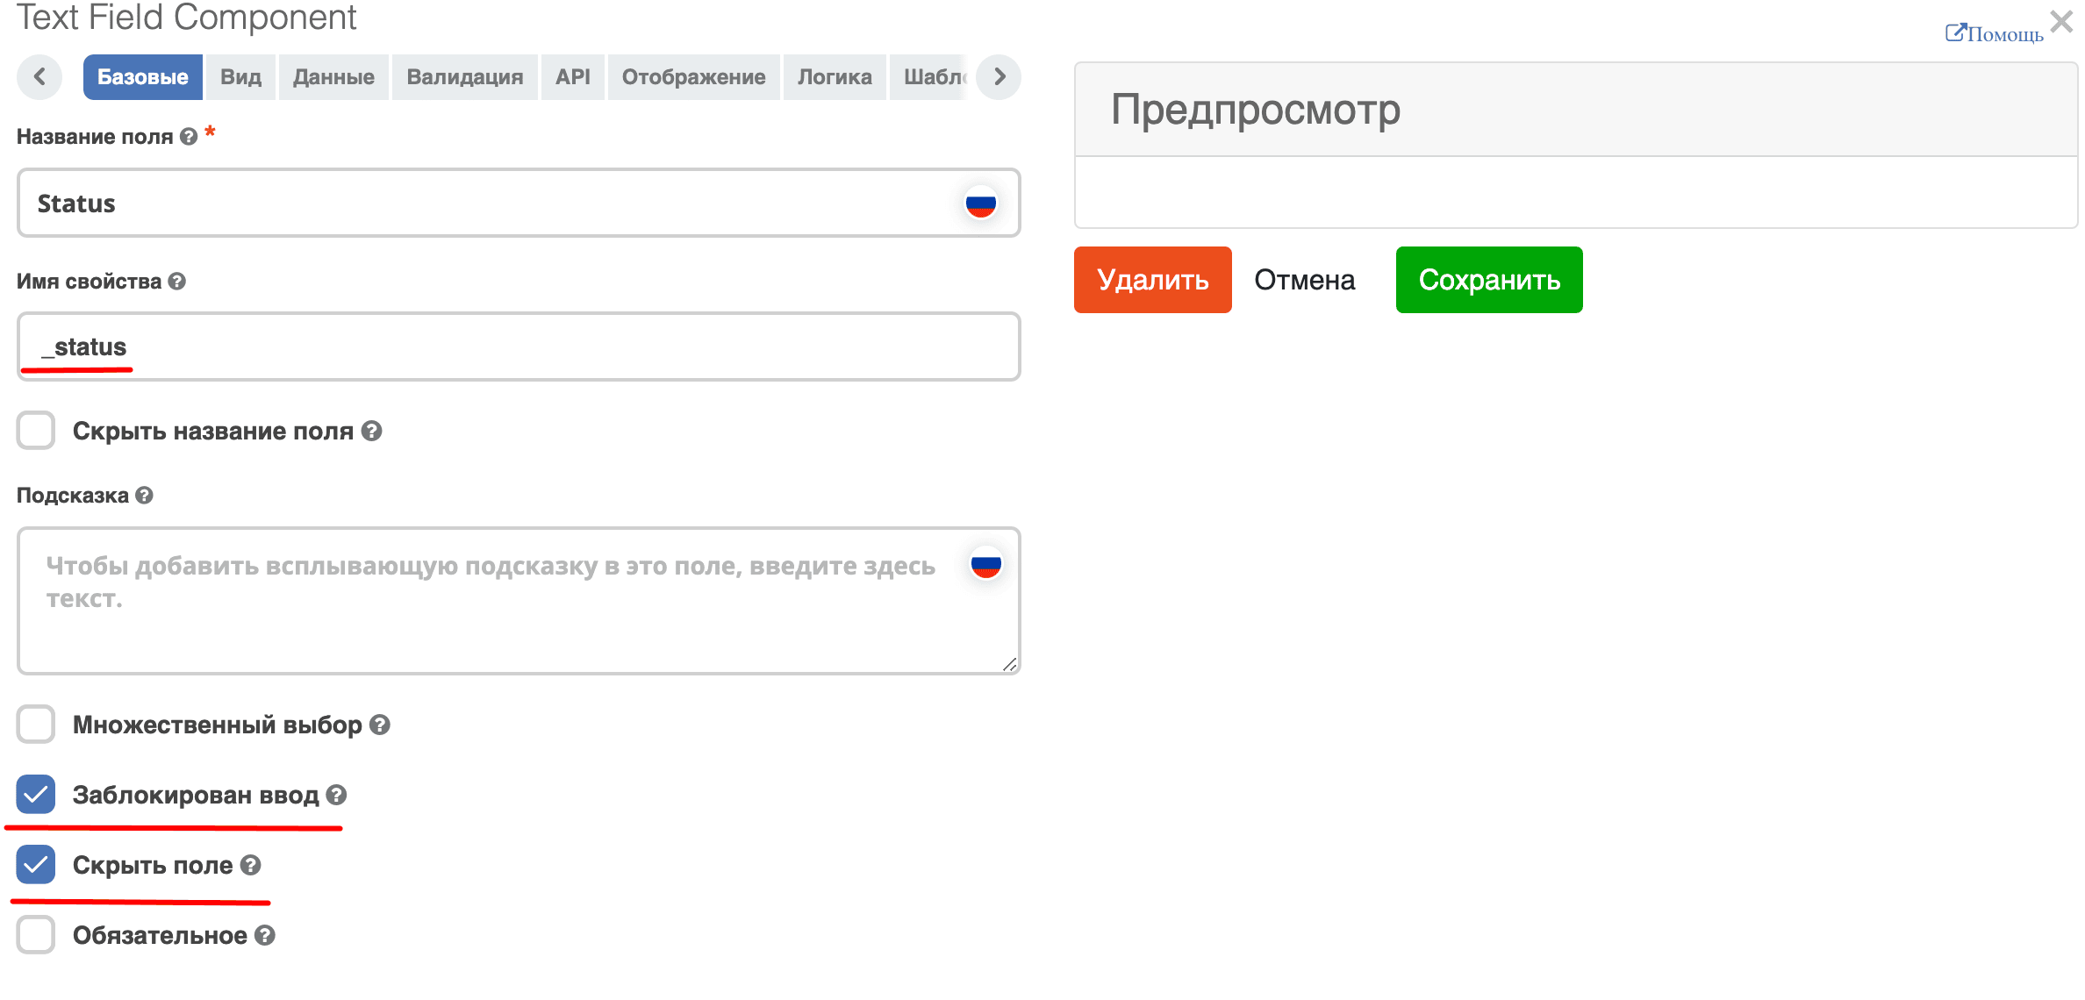Viewport: 2085px width, 1000px height.
Task: Enable Множественный выбор checkbox
Action: coord(36,725)
